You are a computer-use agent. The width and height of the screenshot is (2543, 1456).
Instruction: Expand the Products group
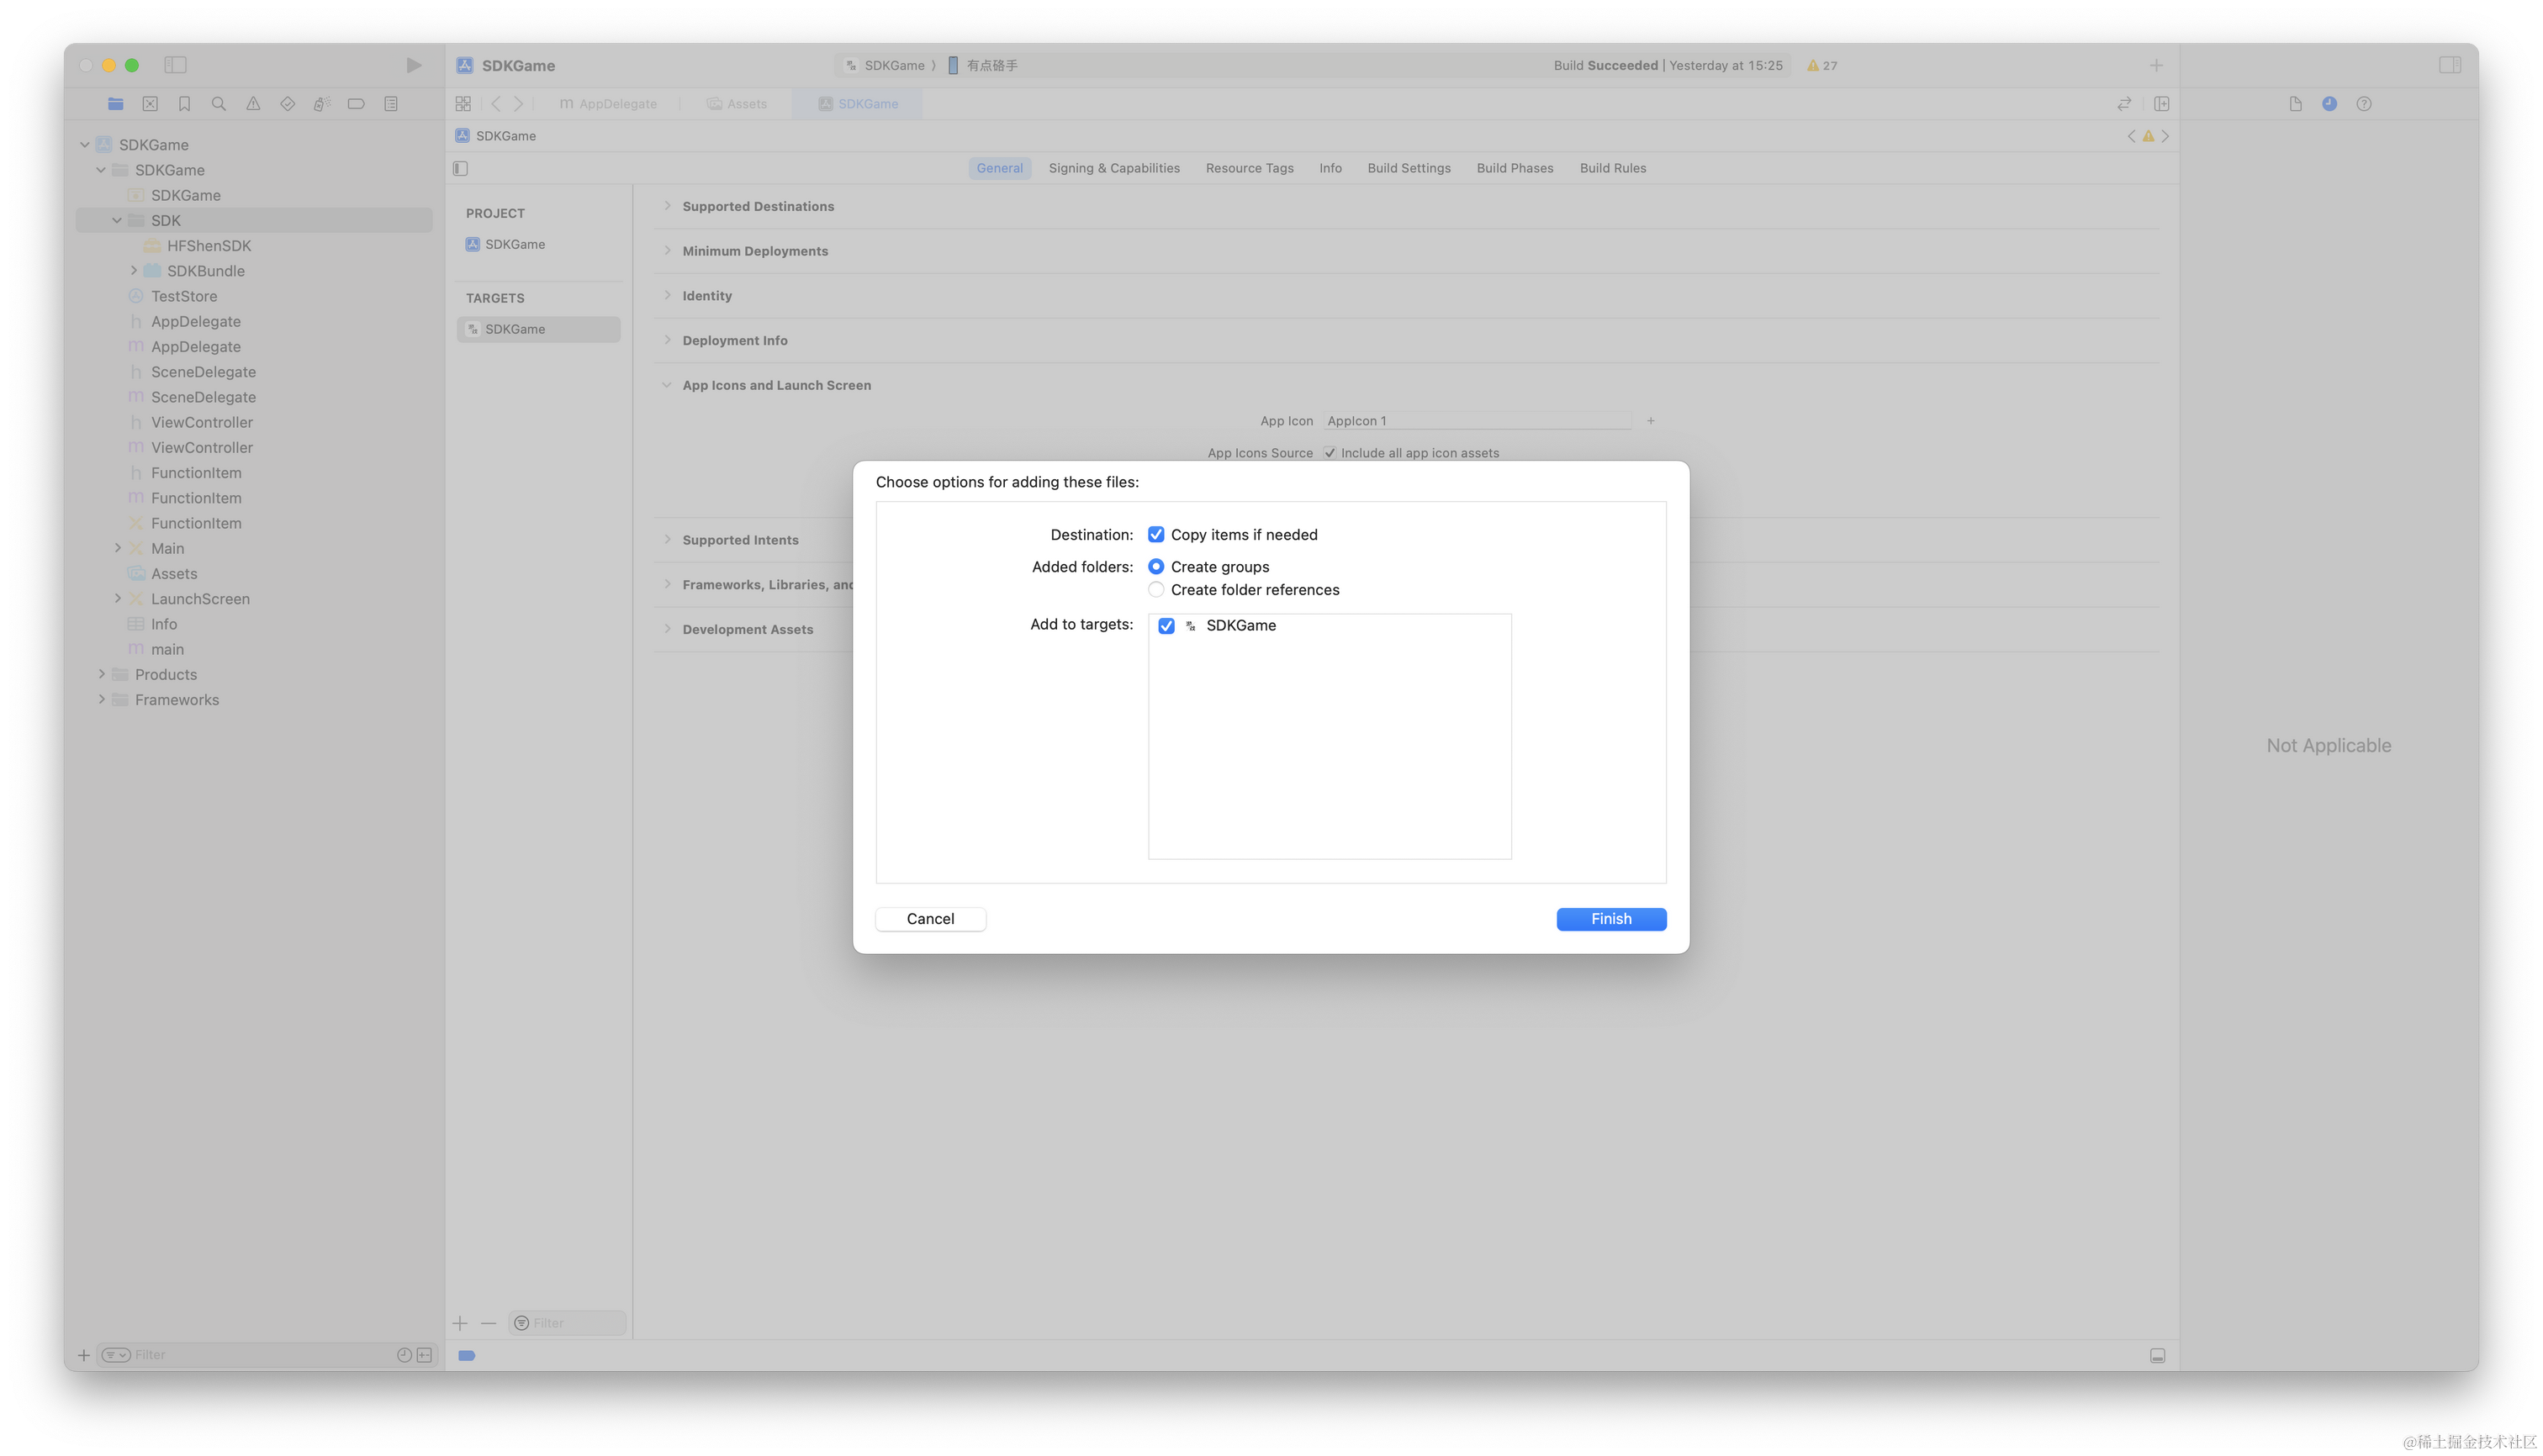pyautogui.click(x=101, y=675)
